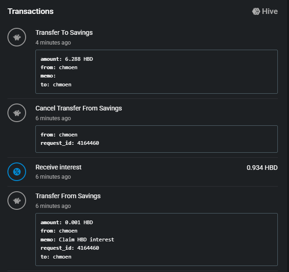Click the request_id 4164460 cancel details box
The height and width of the screenshot is (272, 289).
(156, 139)
